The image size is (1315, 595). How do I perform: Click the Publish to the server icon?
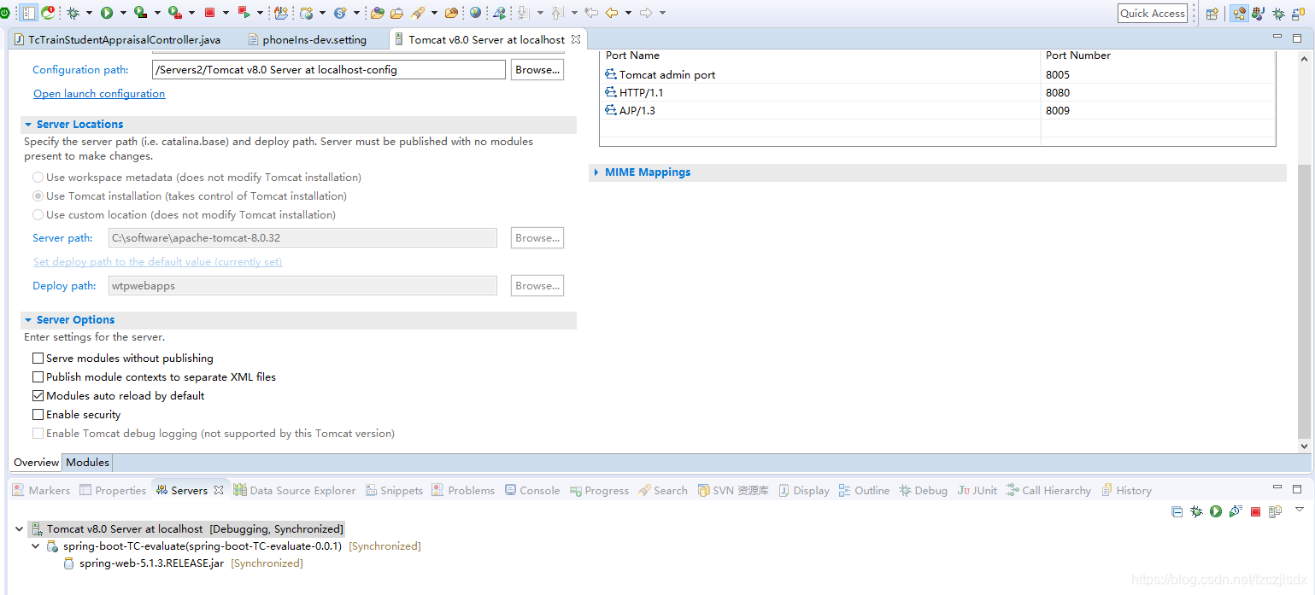[x=1275, y=511]
